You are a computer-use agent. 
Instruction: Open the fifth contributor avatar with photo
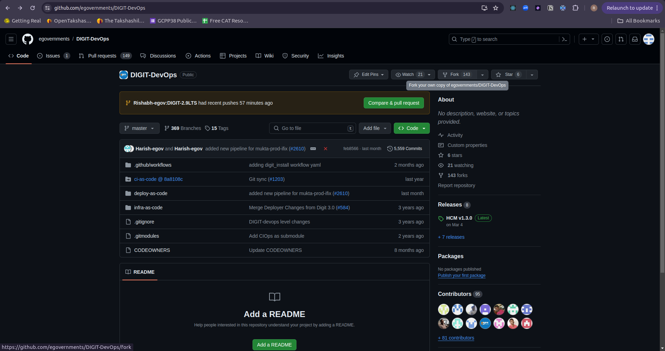(499, 309)
